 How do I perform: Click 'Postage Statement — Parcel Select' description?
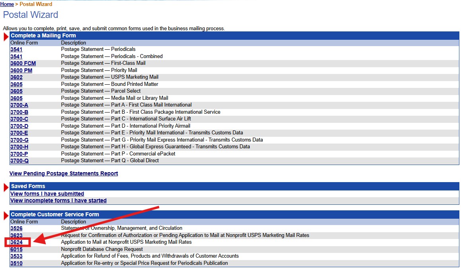101,91
